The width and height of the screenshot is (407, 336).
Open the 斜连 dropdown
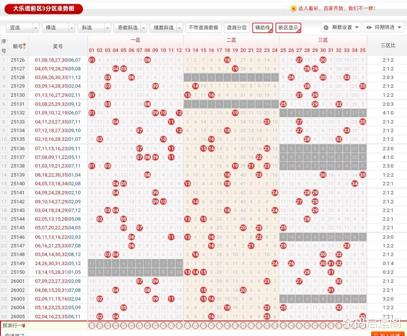coord(94,28)
